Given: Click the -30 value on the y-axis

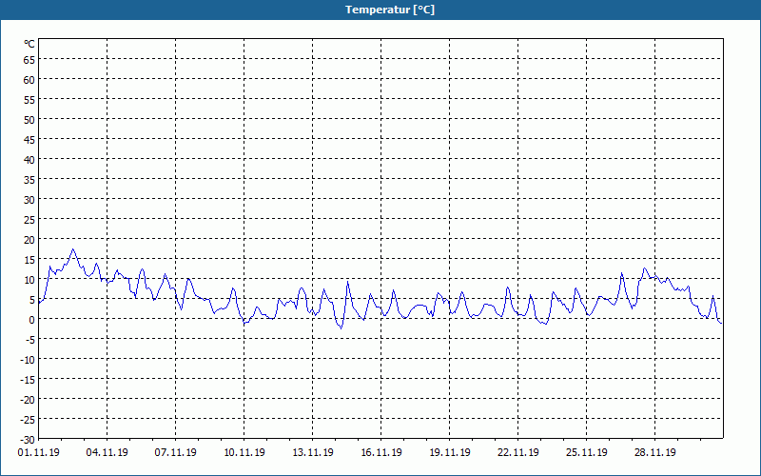Looking at the screenshot, I should click(x=28, y=440).
